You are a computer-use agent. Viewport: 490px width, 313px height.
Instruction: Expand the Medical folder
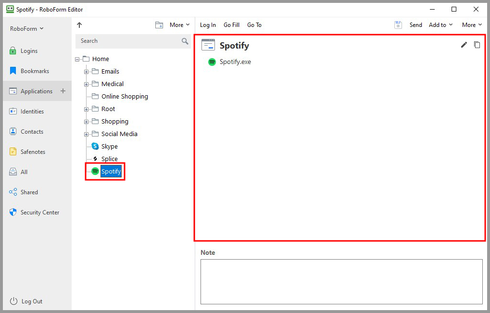86,84
